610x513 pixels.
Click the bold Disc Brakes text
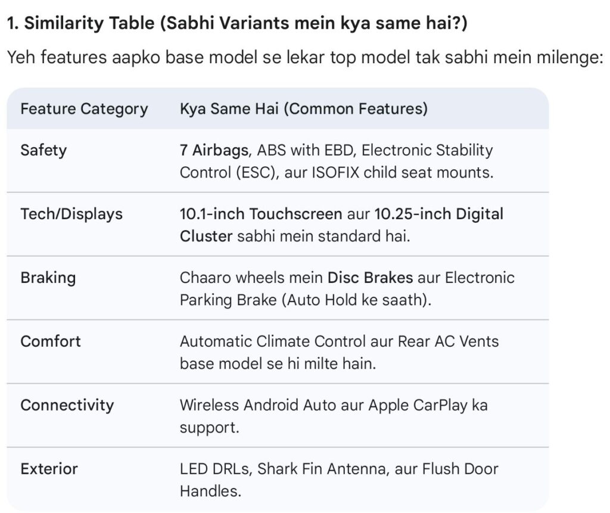(369, 278)
